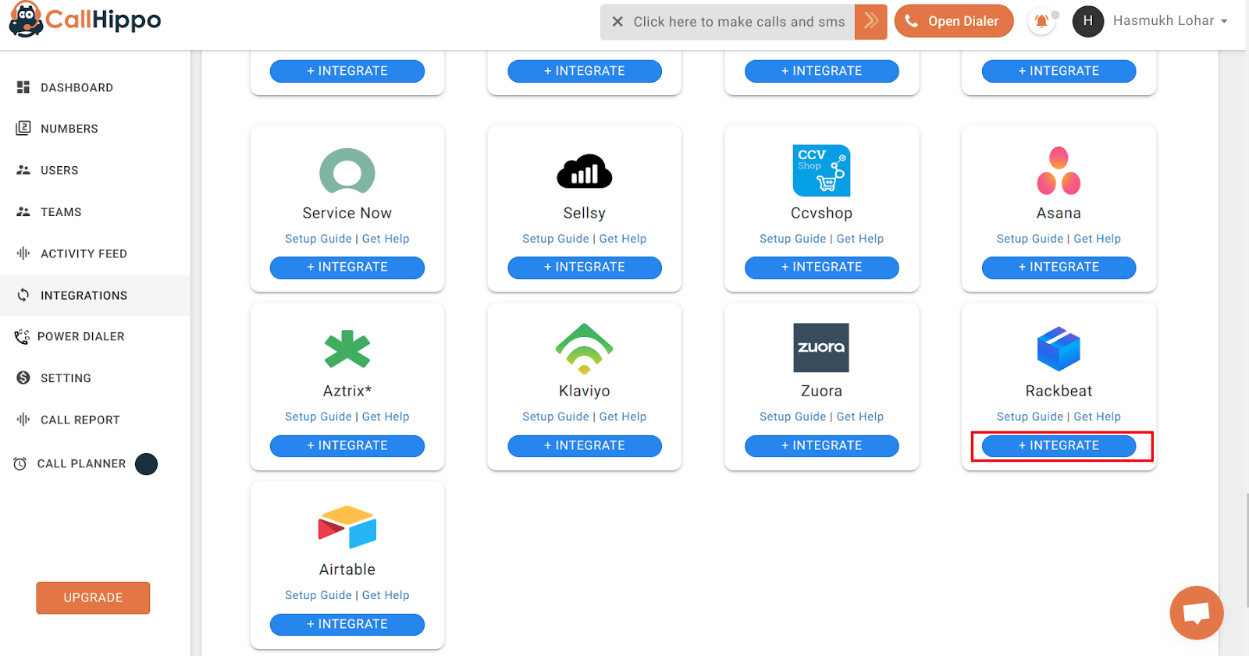
Task: Integrate Ccvshop
Action: point(822,268)
